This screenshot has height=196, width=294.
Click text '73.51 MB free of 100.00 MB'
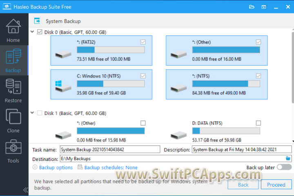click(103, 59)
